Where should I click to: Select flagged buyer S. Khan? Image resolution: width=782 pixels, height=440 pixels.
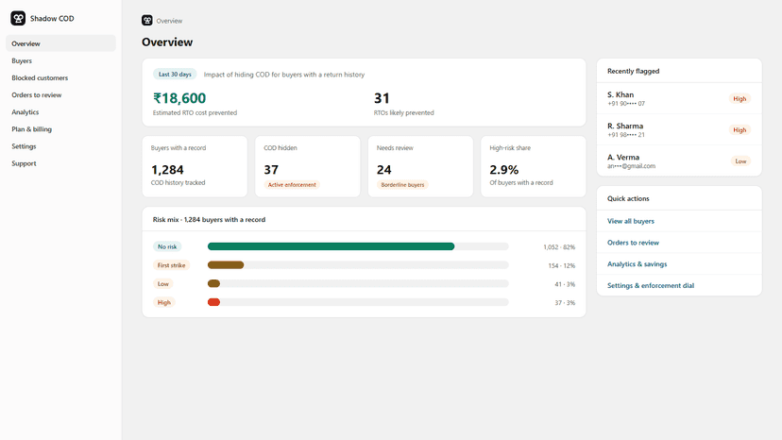pos(679,98)
